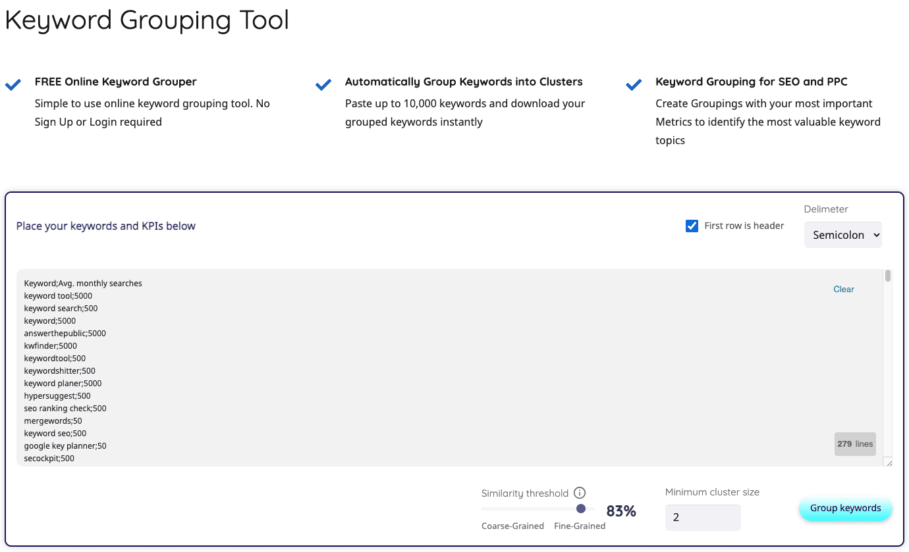Click the Fine-Grained slider label

pos(580,526)
